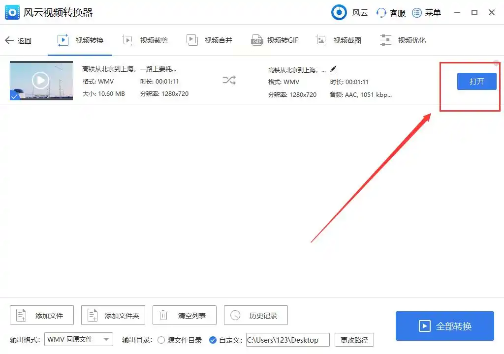The image size is (504, 354).
Task: Click the source file name 高铁从北京到上海，一路上要耗...
Action: [x=129, y=69]
